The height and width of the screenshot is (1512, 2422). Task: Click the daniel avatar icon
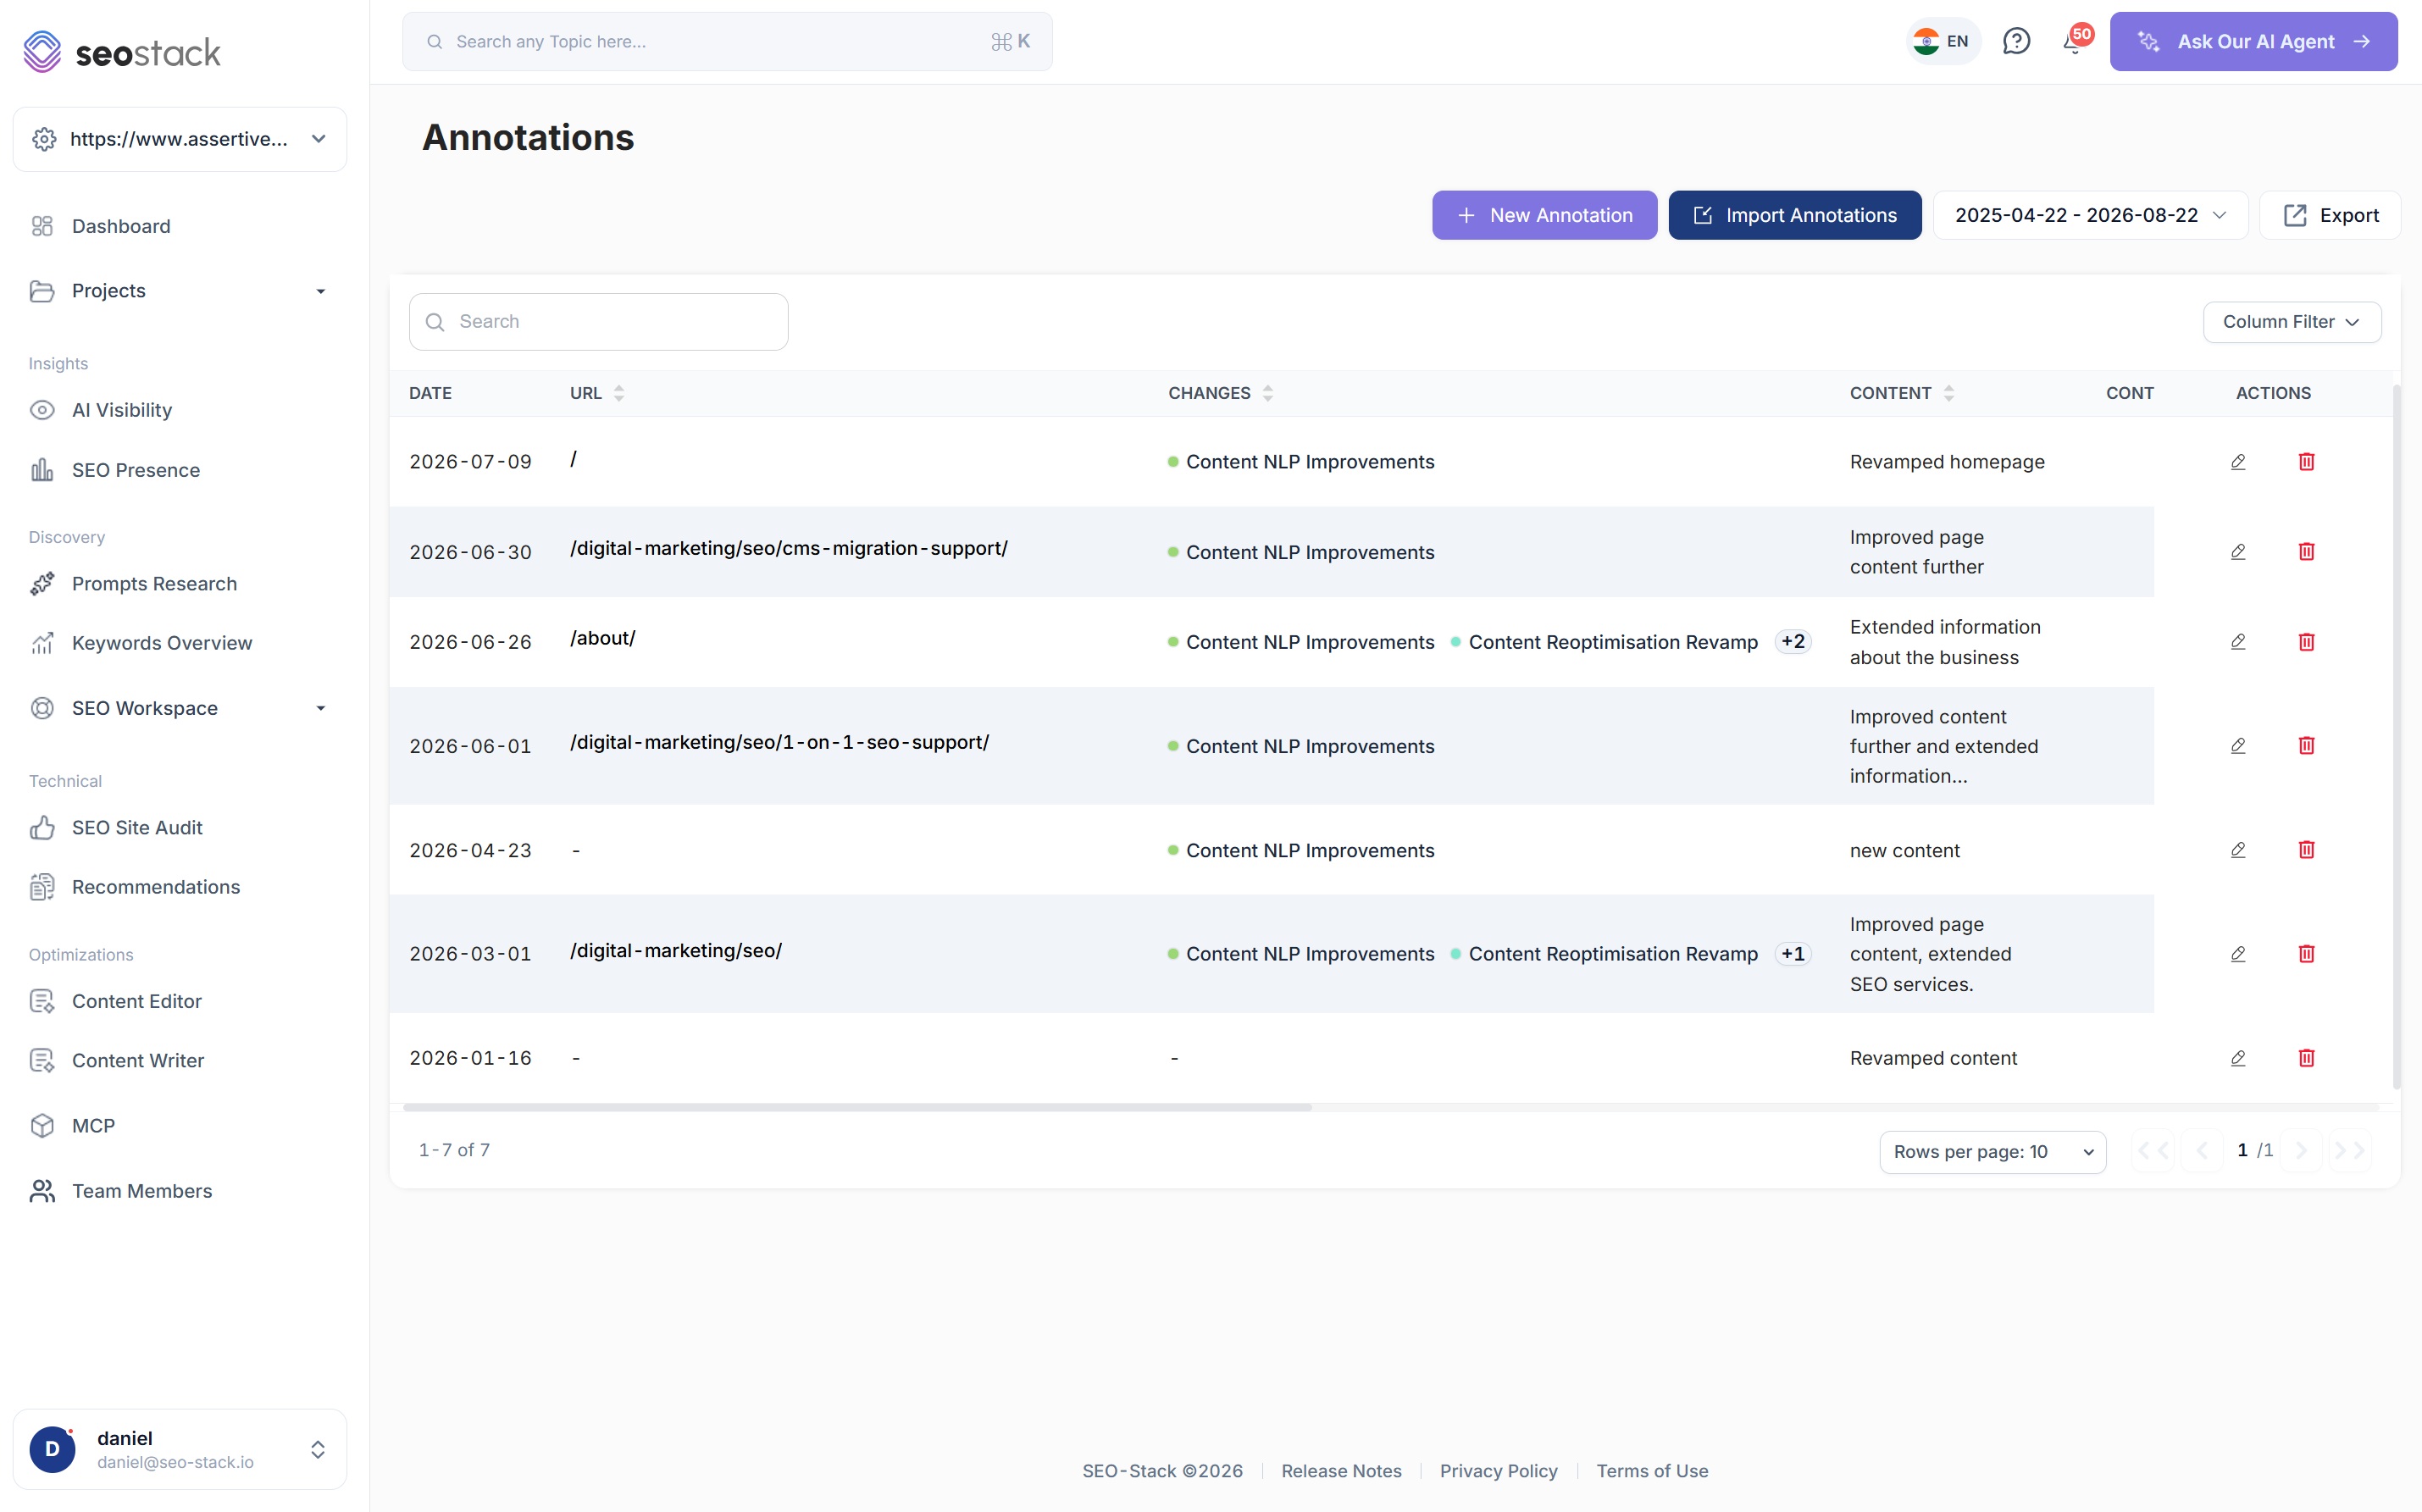tap(52, 1449)
